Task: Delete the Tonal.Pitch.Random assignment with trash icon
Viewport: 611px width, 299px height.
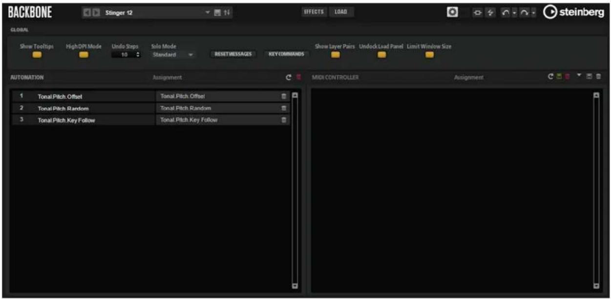Action: (283, 108)
